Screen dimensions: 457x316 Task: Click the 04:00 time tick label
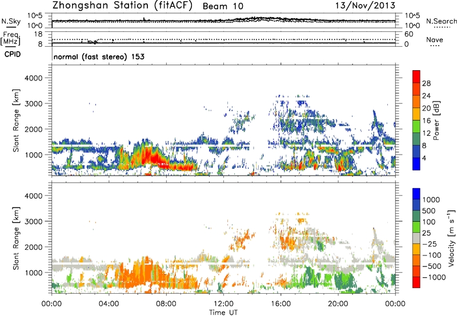click(x=109, y=304)
